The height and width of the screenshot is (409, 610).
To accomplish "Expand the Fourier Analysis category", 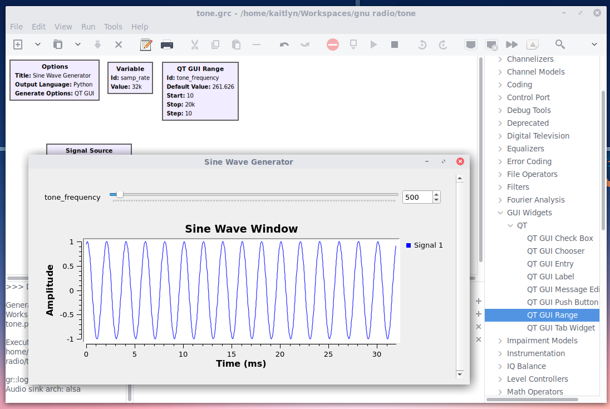I will click(x=500, y=199).
